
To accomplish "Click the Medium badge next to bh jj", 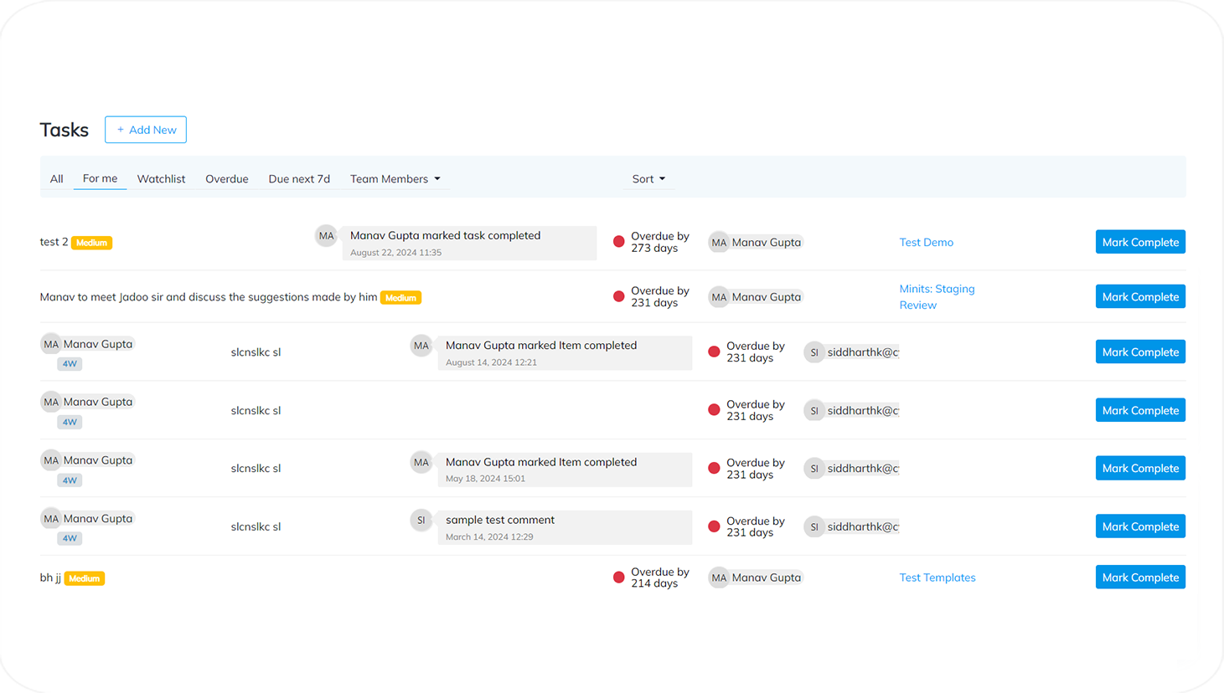I will click(x=85, y=578).
